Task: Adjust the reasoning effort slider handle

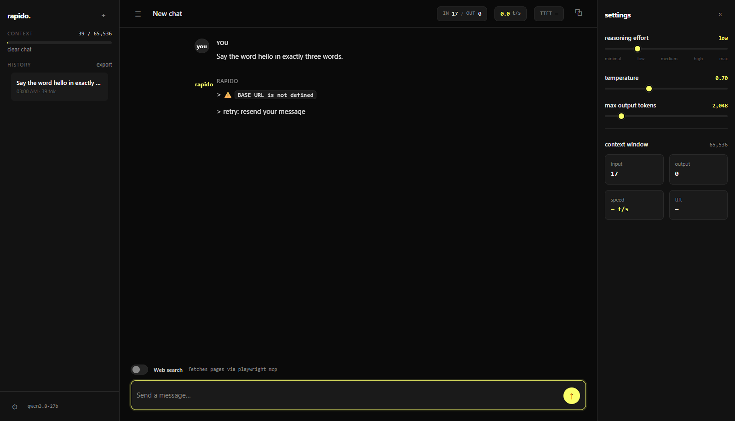Action: tap(637, 49)
